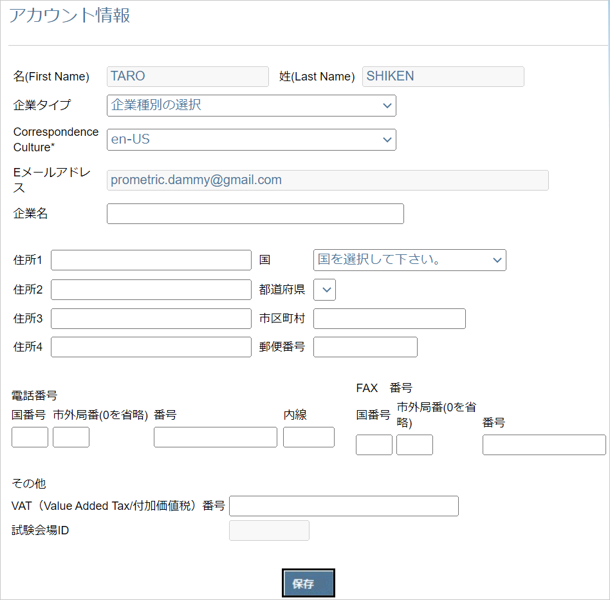Click the 保存 save button
This screenshot has width=610, height=600.
[x=308, y=583]
